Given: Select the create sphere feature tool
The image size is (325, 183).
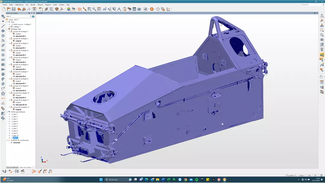Looking at the screenshot, I should (3, 74).
